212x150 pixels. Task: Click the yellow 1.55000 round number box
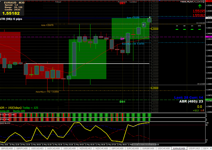155,29
